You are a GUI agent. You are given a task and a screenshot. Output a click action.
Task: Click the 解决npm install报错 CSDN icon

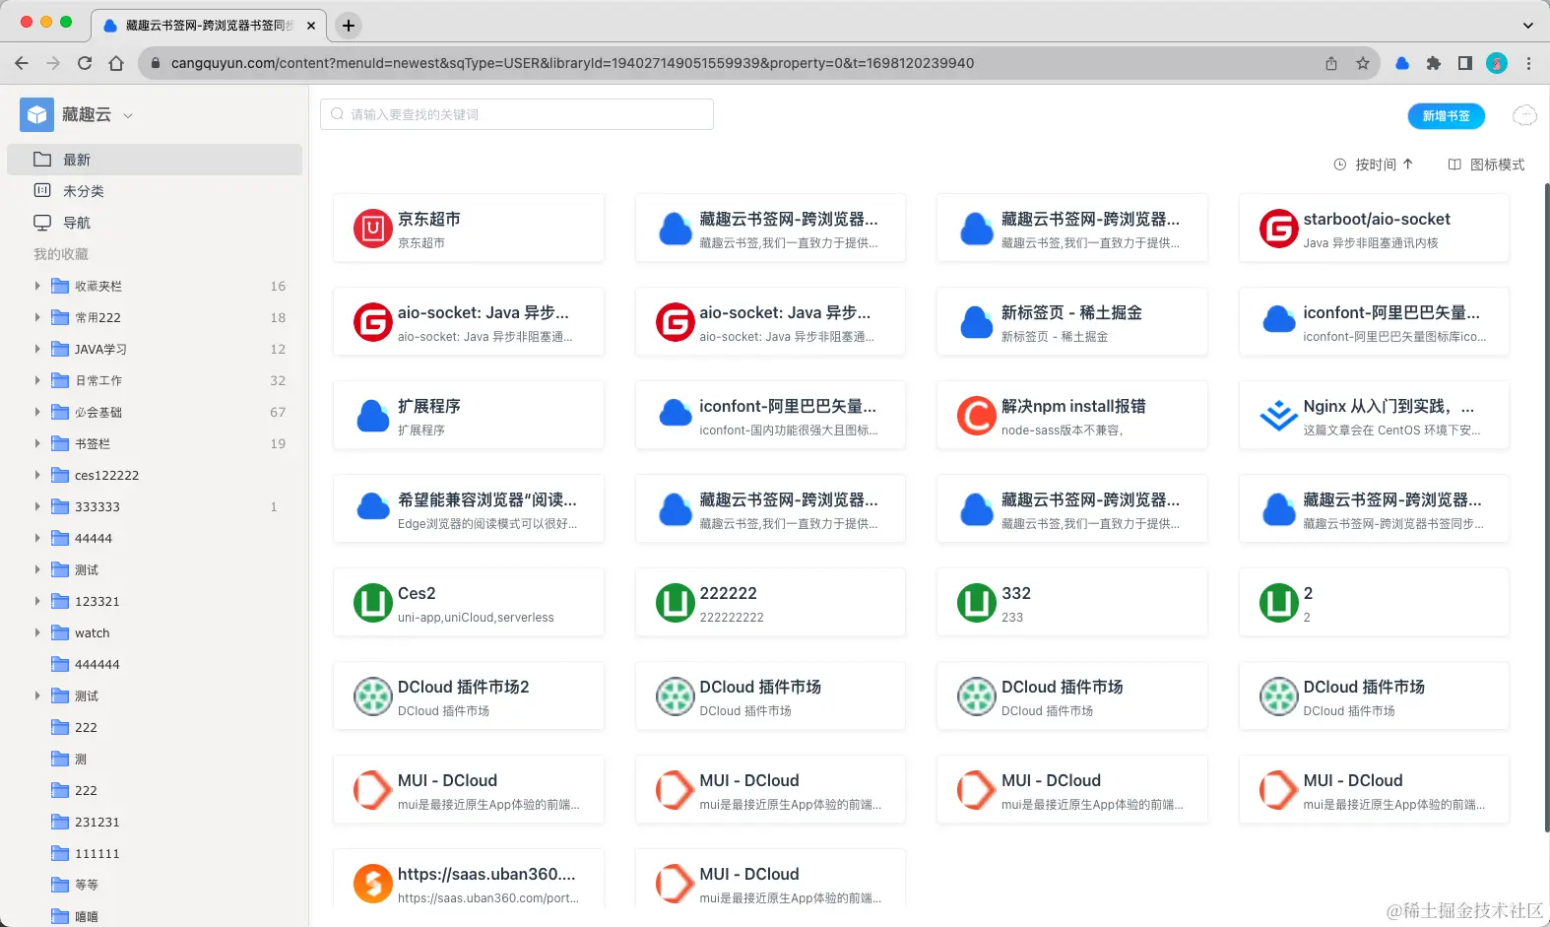click(976, 416)
